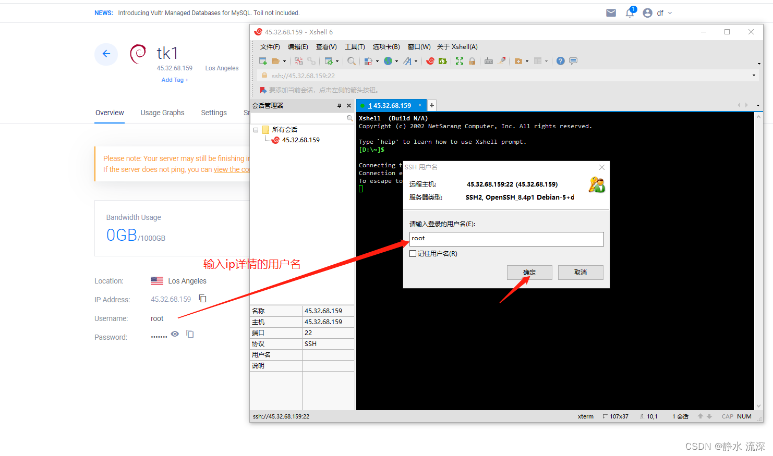Expand the globe encoding dropdown arrow
Screen dimensions: 773x456
tap(396, 61)
